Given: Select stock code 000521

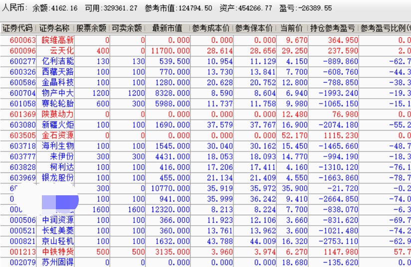Looking at the screenshot, I should coord(23,231).
